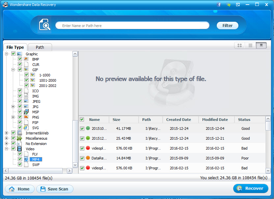This screenshot has height=199, width=274.
Task: Collapse the GIF tree node
Action: pos(13,70)
